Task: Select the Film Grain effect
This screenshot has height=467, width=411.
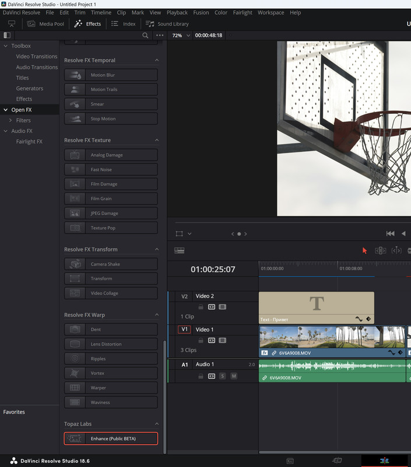Action: click(111, 198)
